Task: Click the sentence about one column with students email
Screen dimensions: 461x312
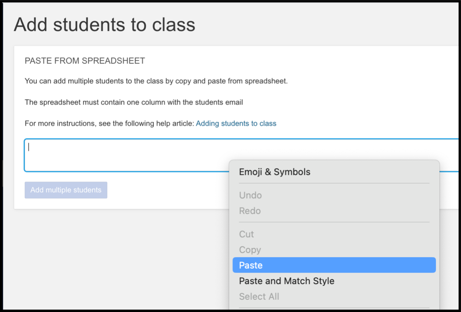Action: click(x=134, y=102)
